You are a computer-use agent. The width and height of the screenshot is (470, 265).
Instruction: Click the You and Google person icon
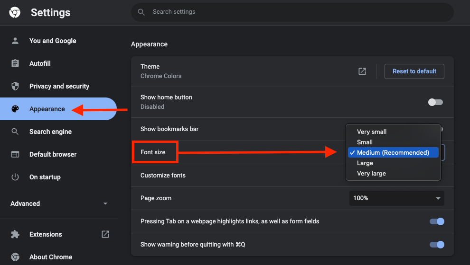15,41
